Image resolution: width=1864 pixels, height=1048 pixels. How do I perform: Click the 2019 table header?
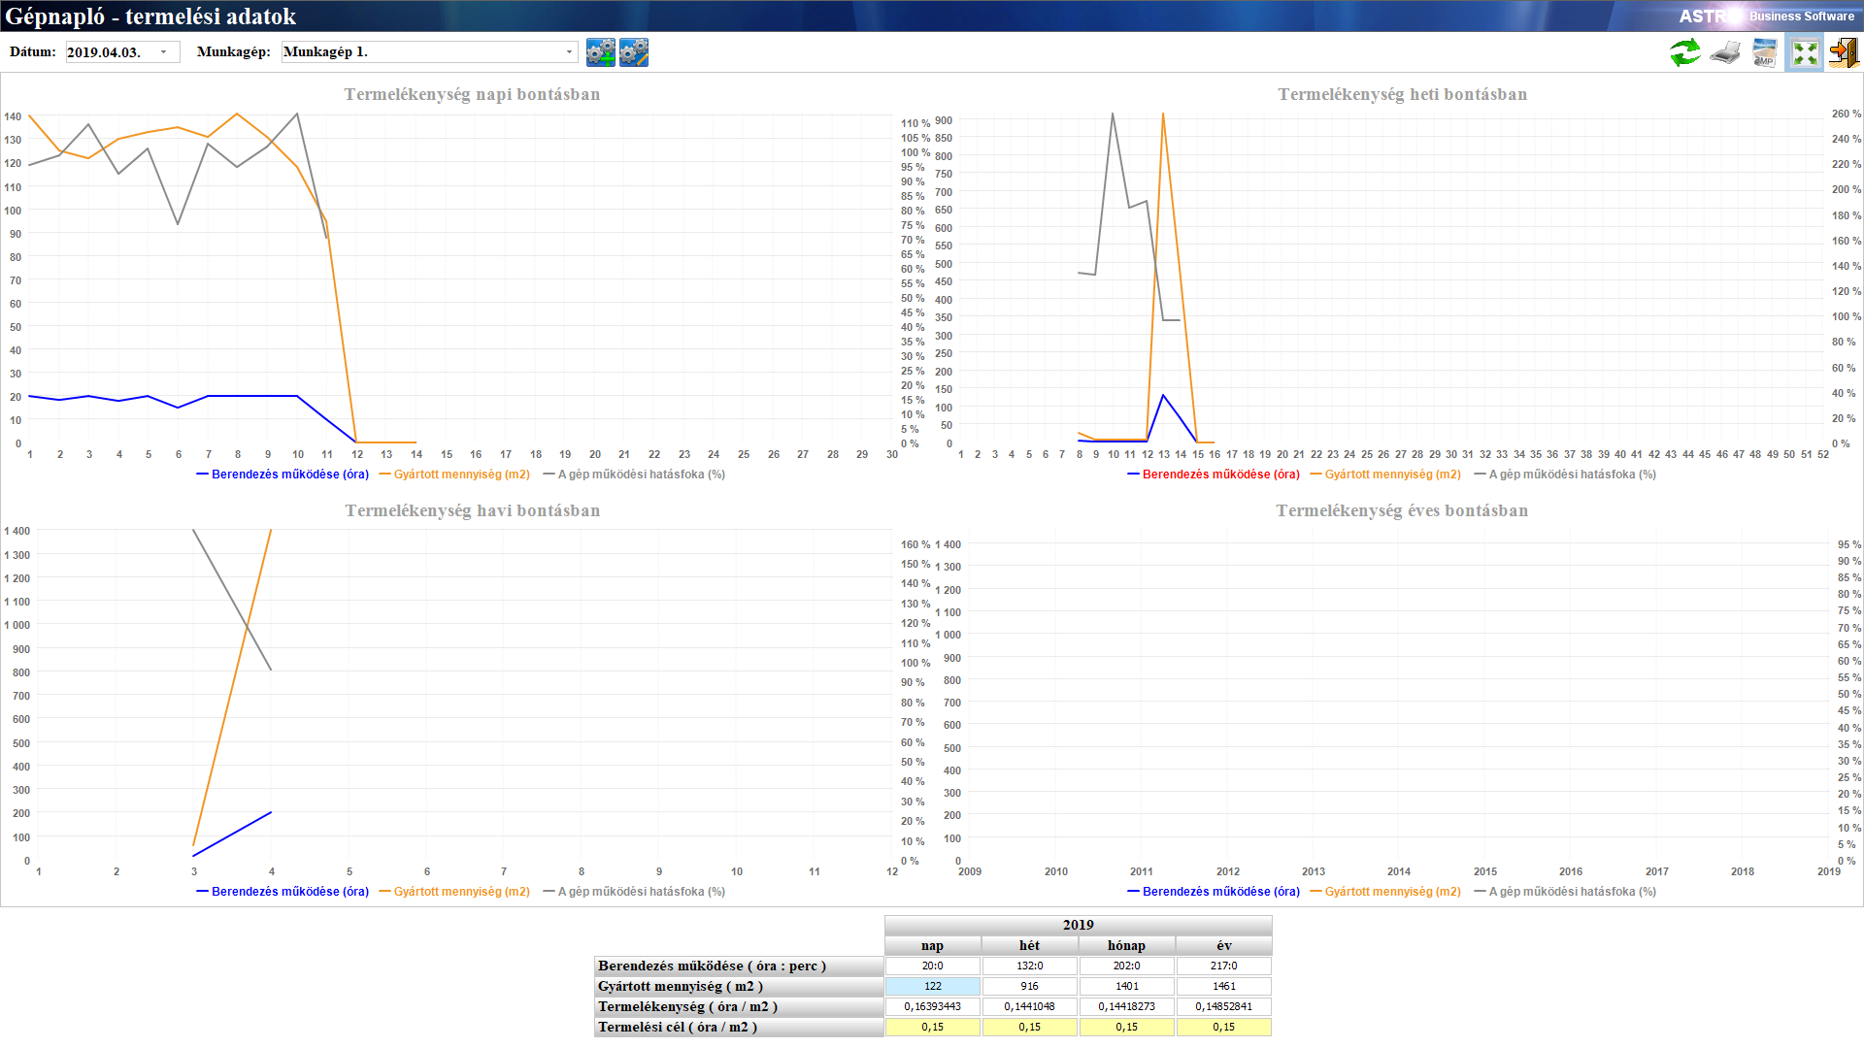pyautogui.click(x=1079, y=925)
